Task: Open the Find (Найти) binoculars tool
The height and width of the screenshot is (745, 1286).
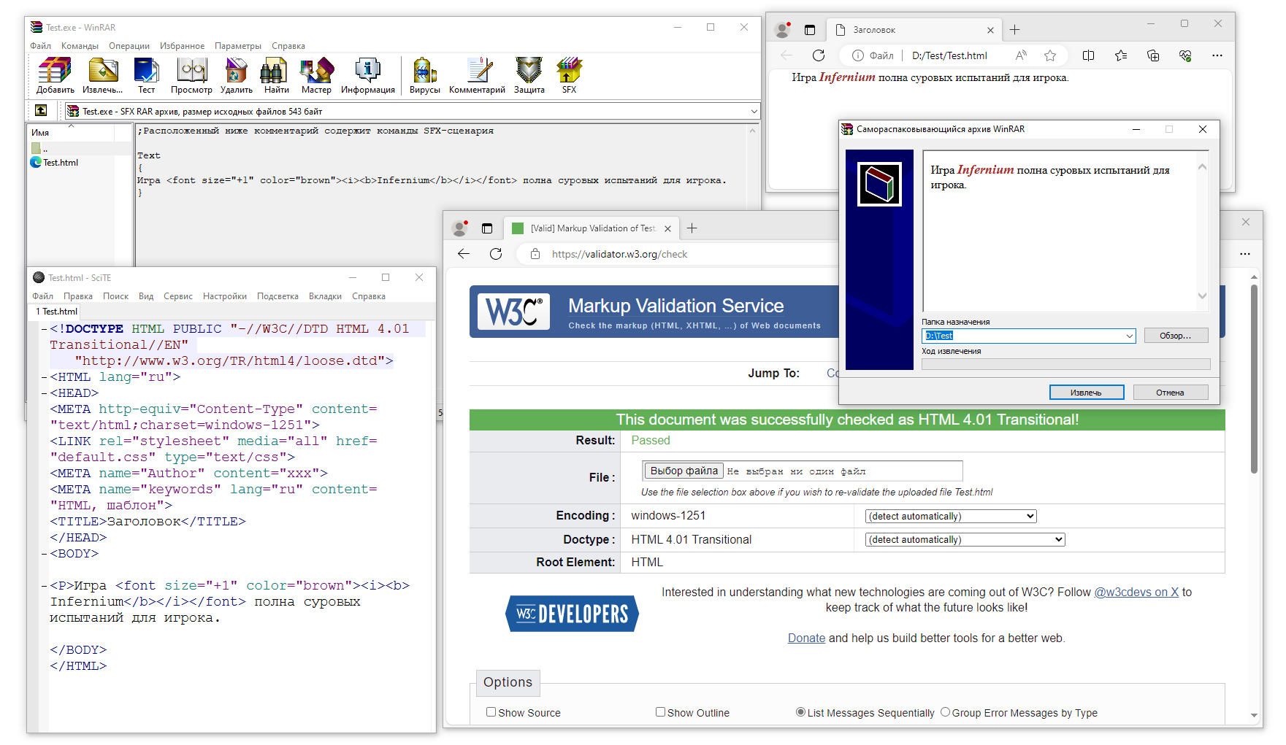Action: [276, 76]
